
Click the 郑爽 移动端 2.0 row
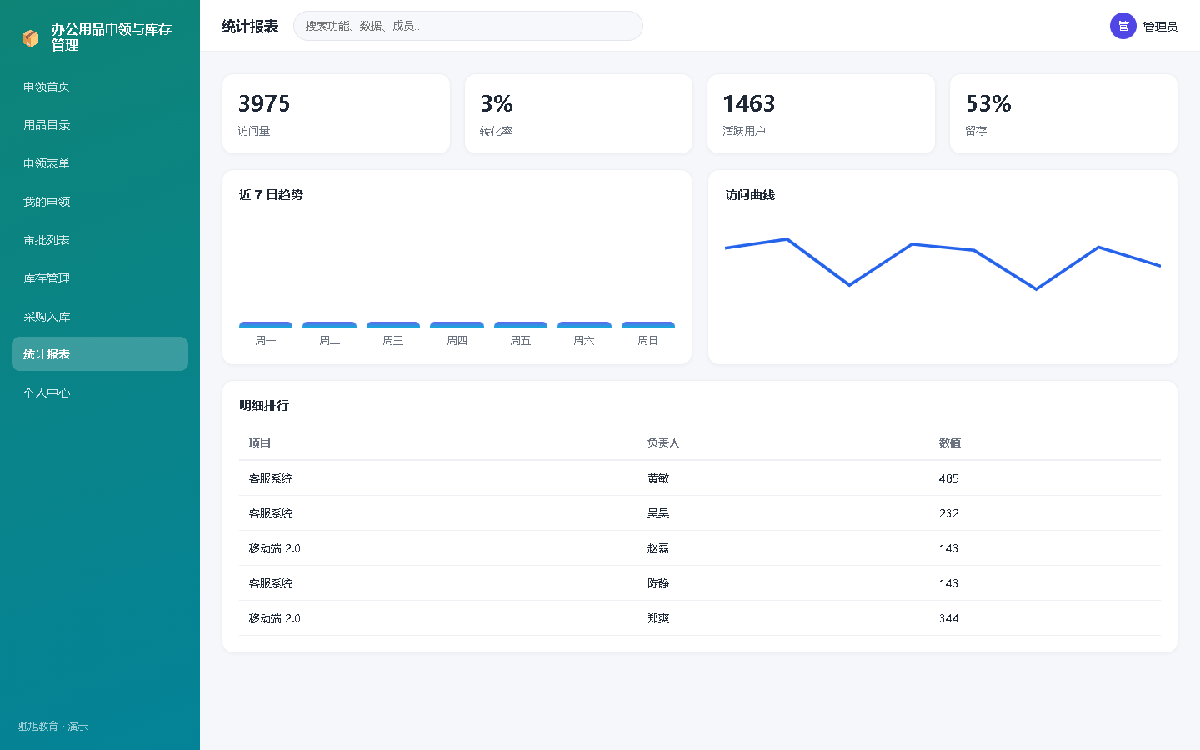pos(700,618)
